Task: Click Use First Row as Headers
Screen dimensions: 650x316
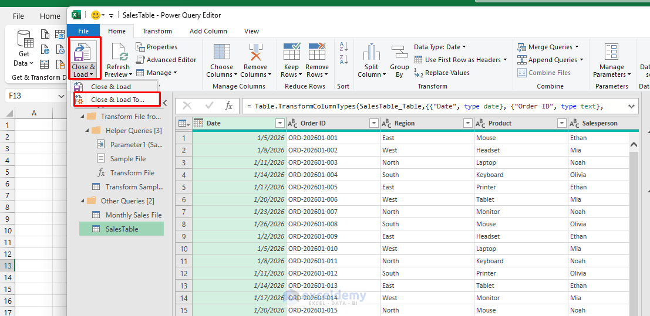Action: (460, 60)
